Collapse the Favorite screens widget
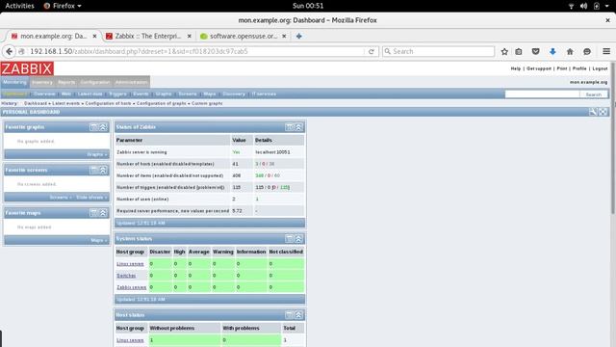616x347 pixels. tap(103, 170)
